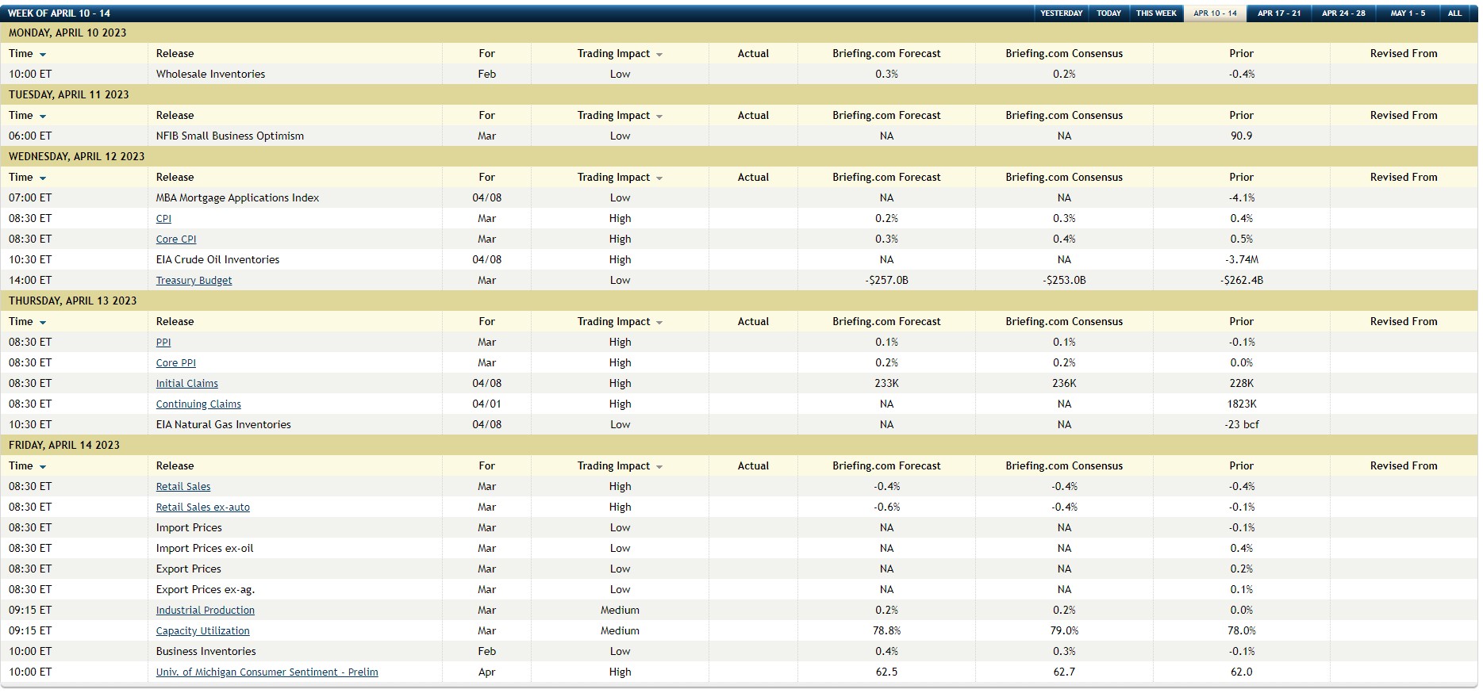Sort Wednesday table by Trading Impact arrow

click(659, 178)
